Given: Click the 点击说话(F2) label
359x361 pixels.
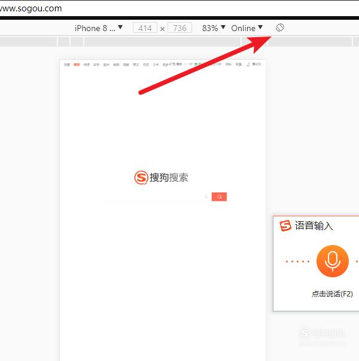Looking at the screenshot, I should tap(332, 294).
